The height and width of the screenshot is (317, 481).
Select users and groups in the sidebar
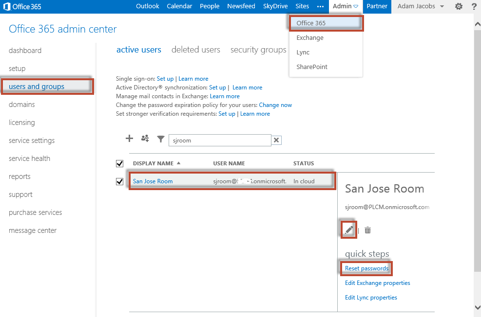(37, 87)
